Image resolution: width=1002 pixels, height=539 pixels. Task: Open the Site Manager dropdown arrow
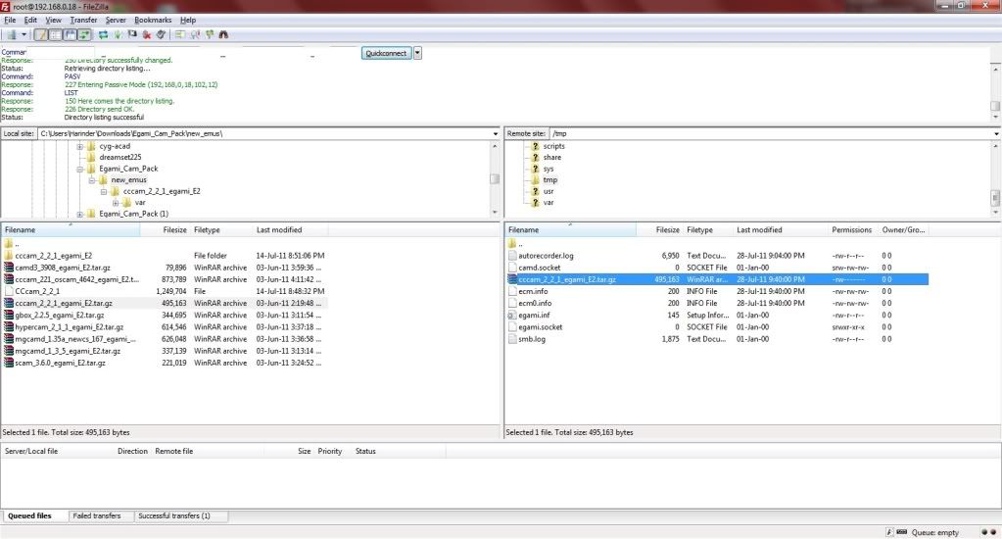click(24, 34)
